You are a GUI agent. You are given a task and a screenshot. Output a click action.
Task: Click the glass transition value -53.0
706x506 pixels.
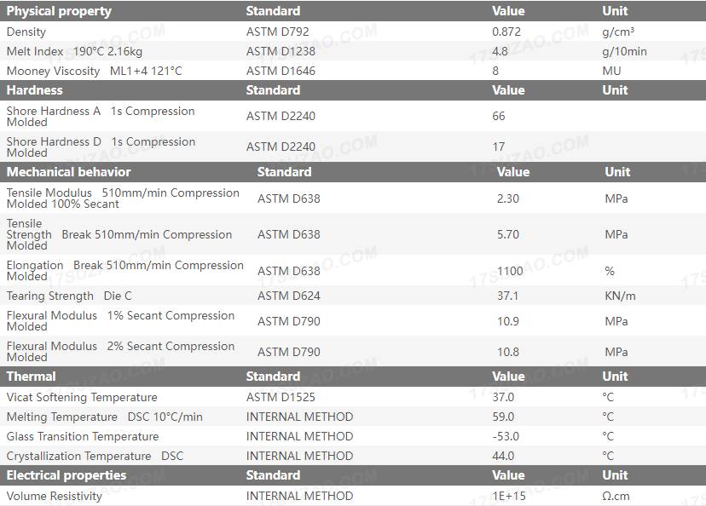tap(507, 436)
